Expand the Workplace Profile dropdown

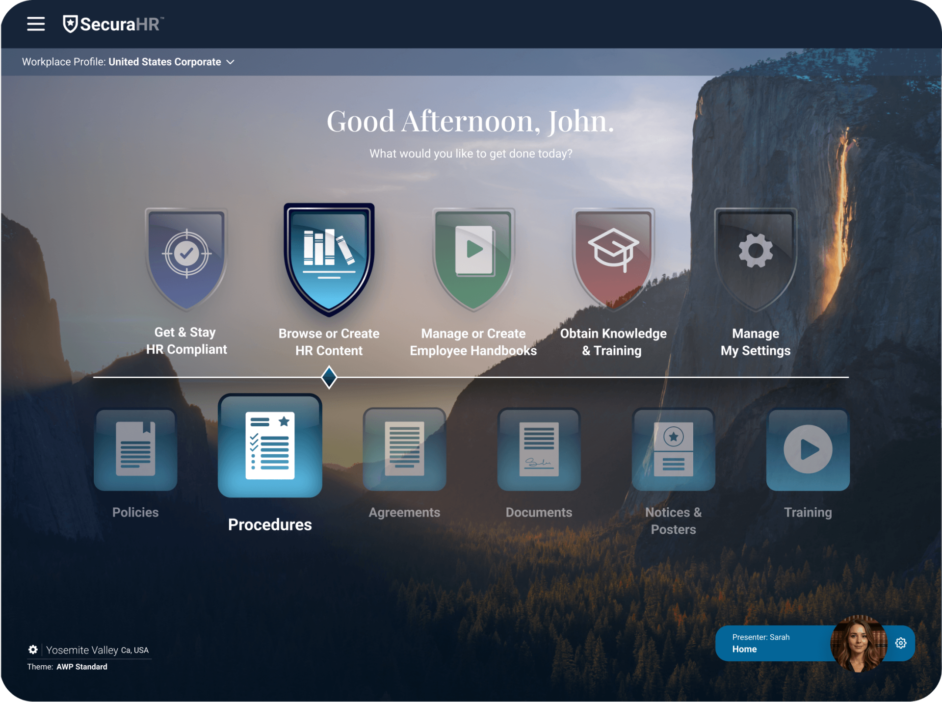231,62
